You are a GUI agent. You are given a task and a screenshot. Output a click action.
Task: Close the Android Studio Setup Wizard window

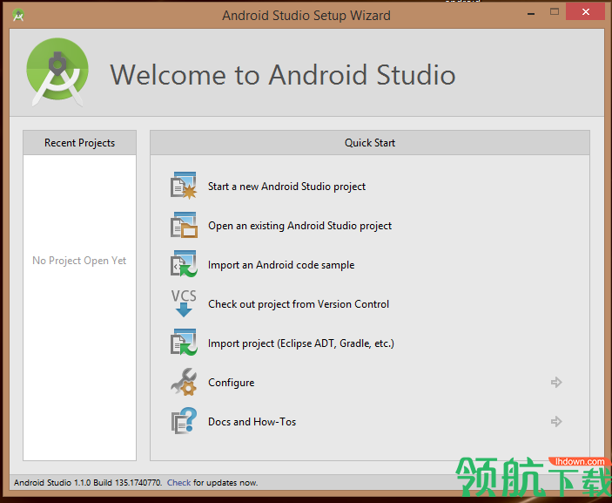(x=586, y=11)
